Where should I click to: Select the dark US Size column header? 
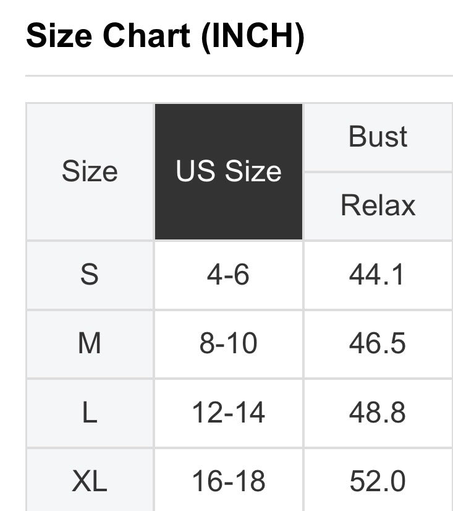tap(229, 171)
